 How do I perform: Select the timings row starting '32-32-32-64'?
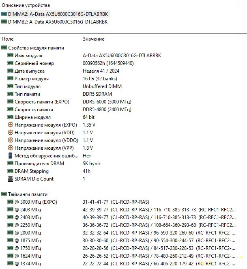point(159,233)
